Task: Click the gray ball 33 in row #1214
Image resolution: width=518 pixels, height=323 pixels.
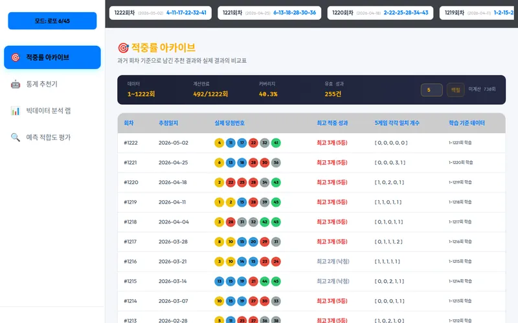Action: [x=276, y=301]
